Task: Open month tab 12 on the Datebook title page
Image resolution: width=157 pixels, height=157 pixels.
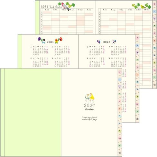Action: [120, 153]
